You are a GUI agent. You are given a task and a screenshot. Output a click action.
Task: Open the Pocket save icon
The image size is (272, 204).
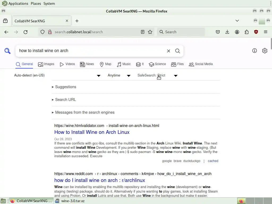[x=218, y=32]
